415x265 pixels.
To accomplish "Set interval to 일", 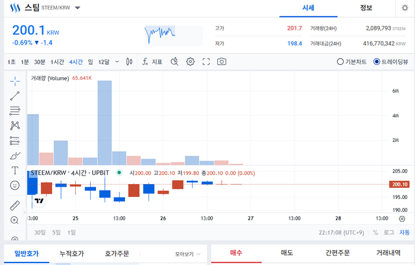I will click(91, 62).
